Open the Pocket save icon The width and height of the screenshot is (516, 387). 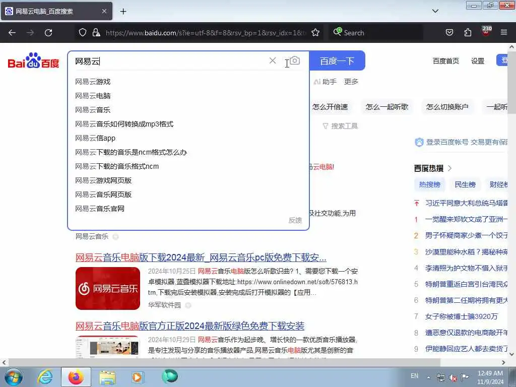[x=449, y=32]
